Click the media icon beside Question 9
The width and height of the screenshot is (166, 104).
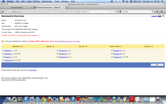pyautogui.click(x=127, y=57)
